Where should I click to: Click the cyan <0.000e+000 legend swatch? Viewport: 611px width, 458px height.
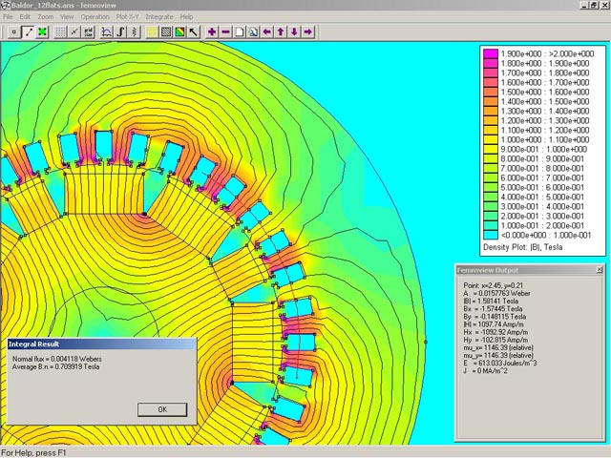(x=491, y=235)
